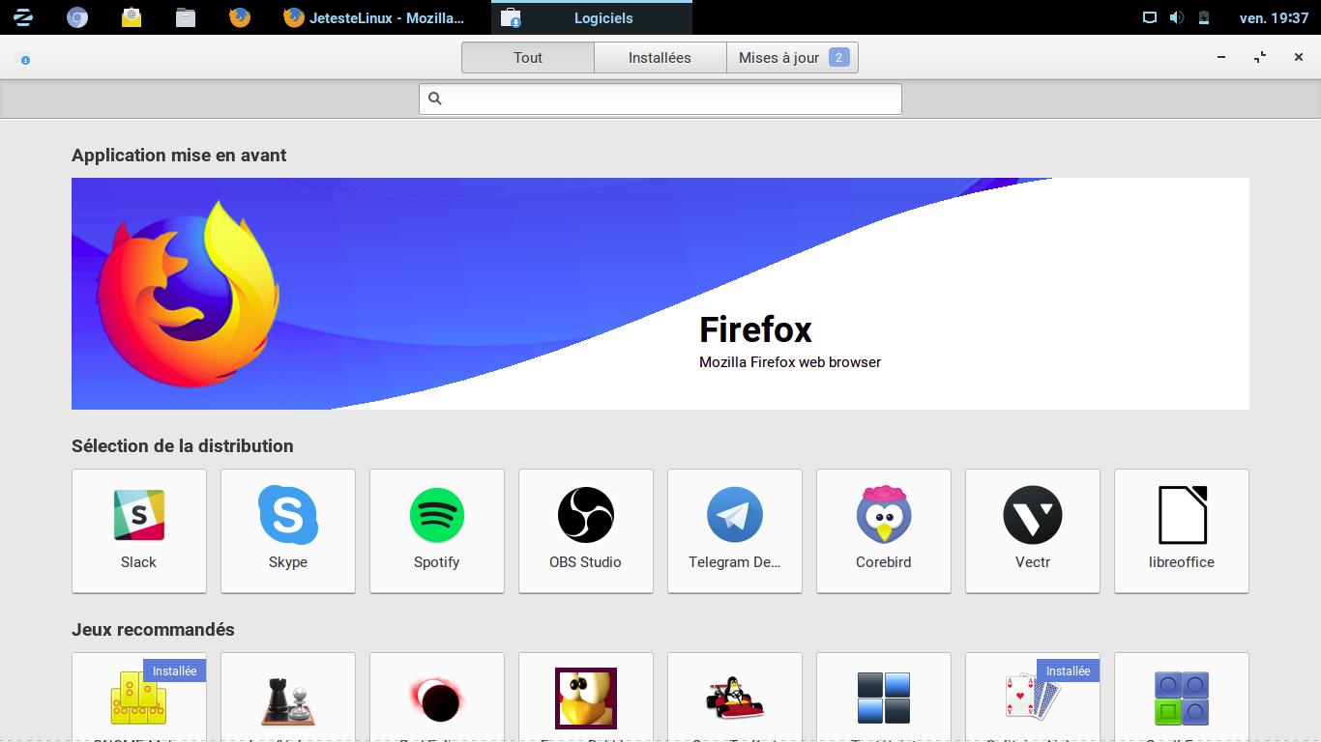
Task: Open the featured Firefox banner
Action: click(x=660, y=294)
